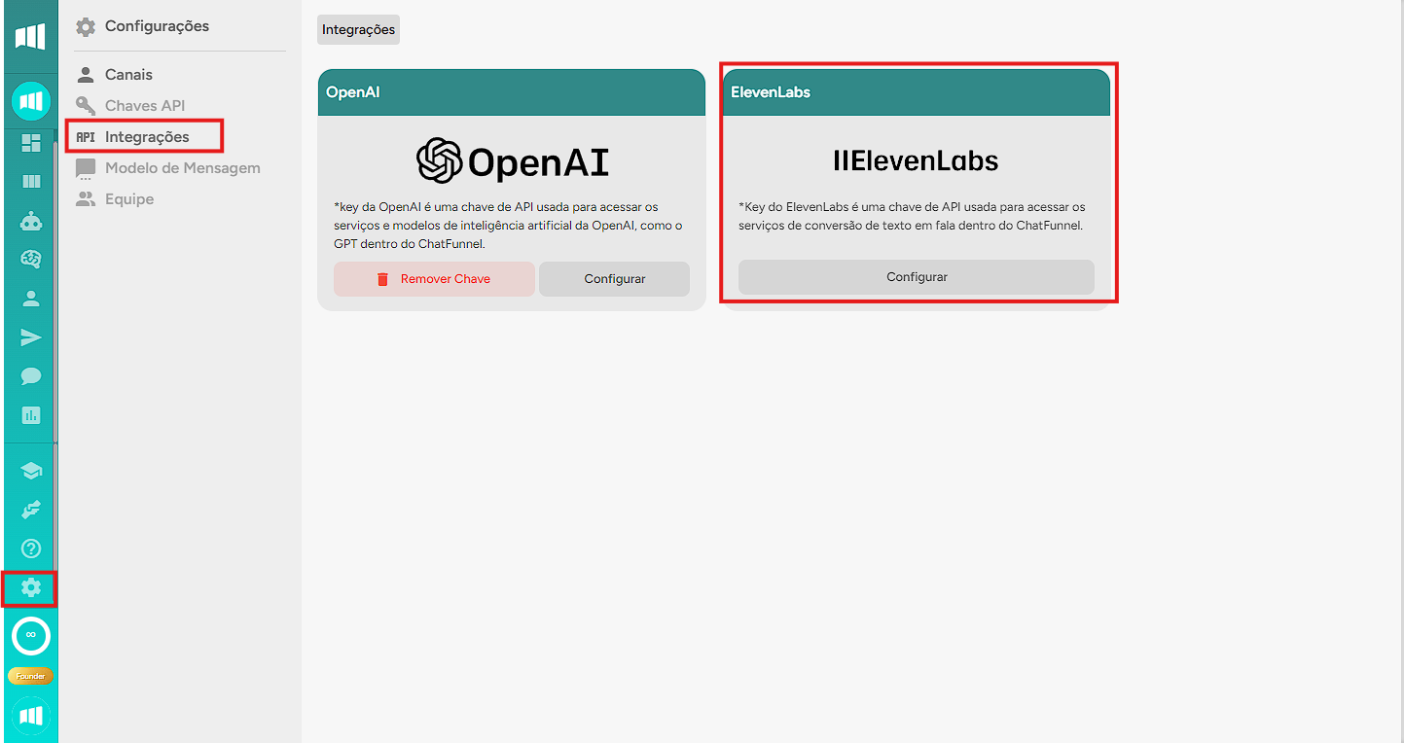The image size is (1404, 743).
Task: Click the large ElevenLabs logo image
Action: (x=916, y=160)
